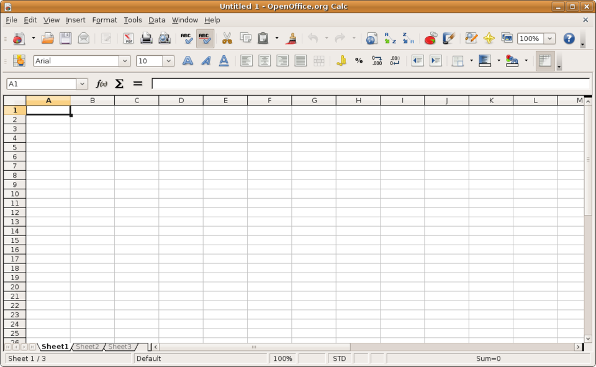
Task: Open the Help icon
Action: pyautogui.click(x=569, y=38)
